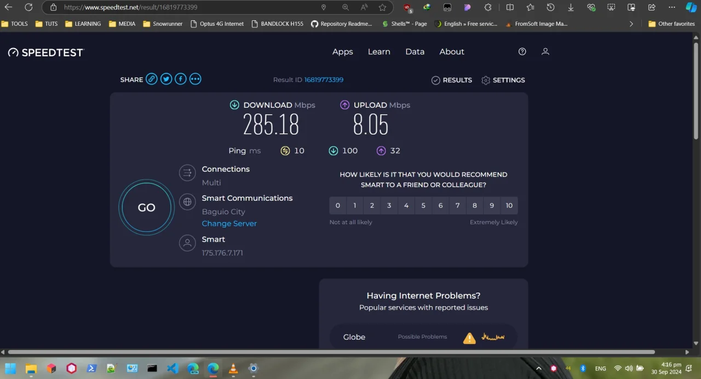Rate recommendation score 6

click(440, 206)
